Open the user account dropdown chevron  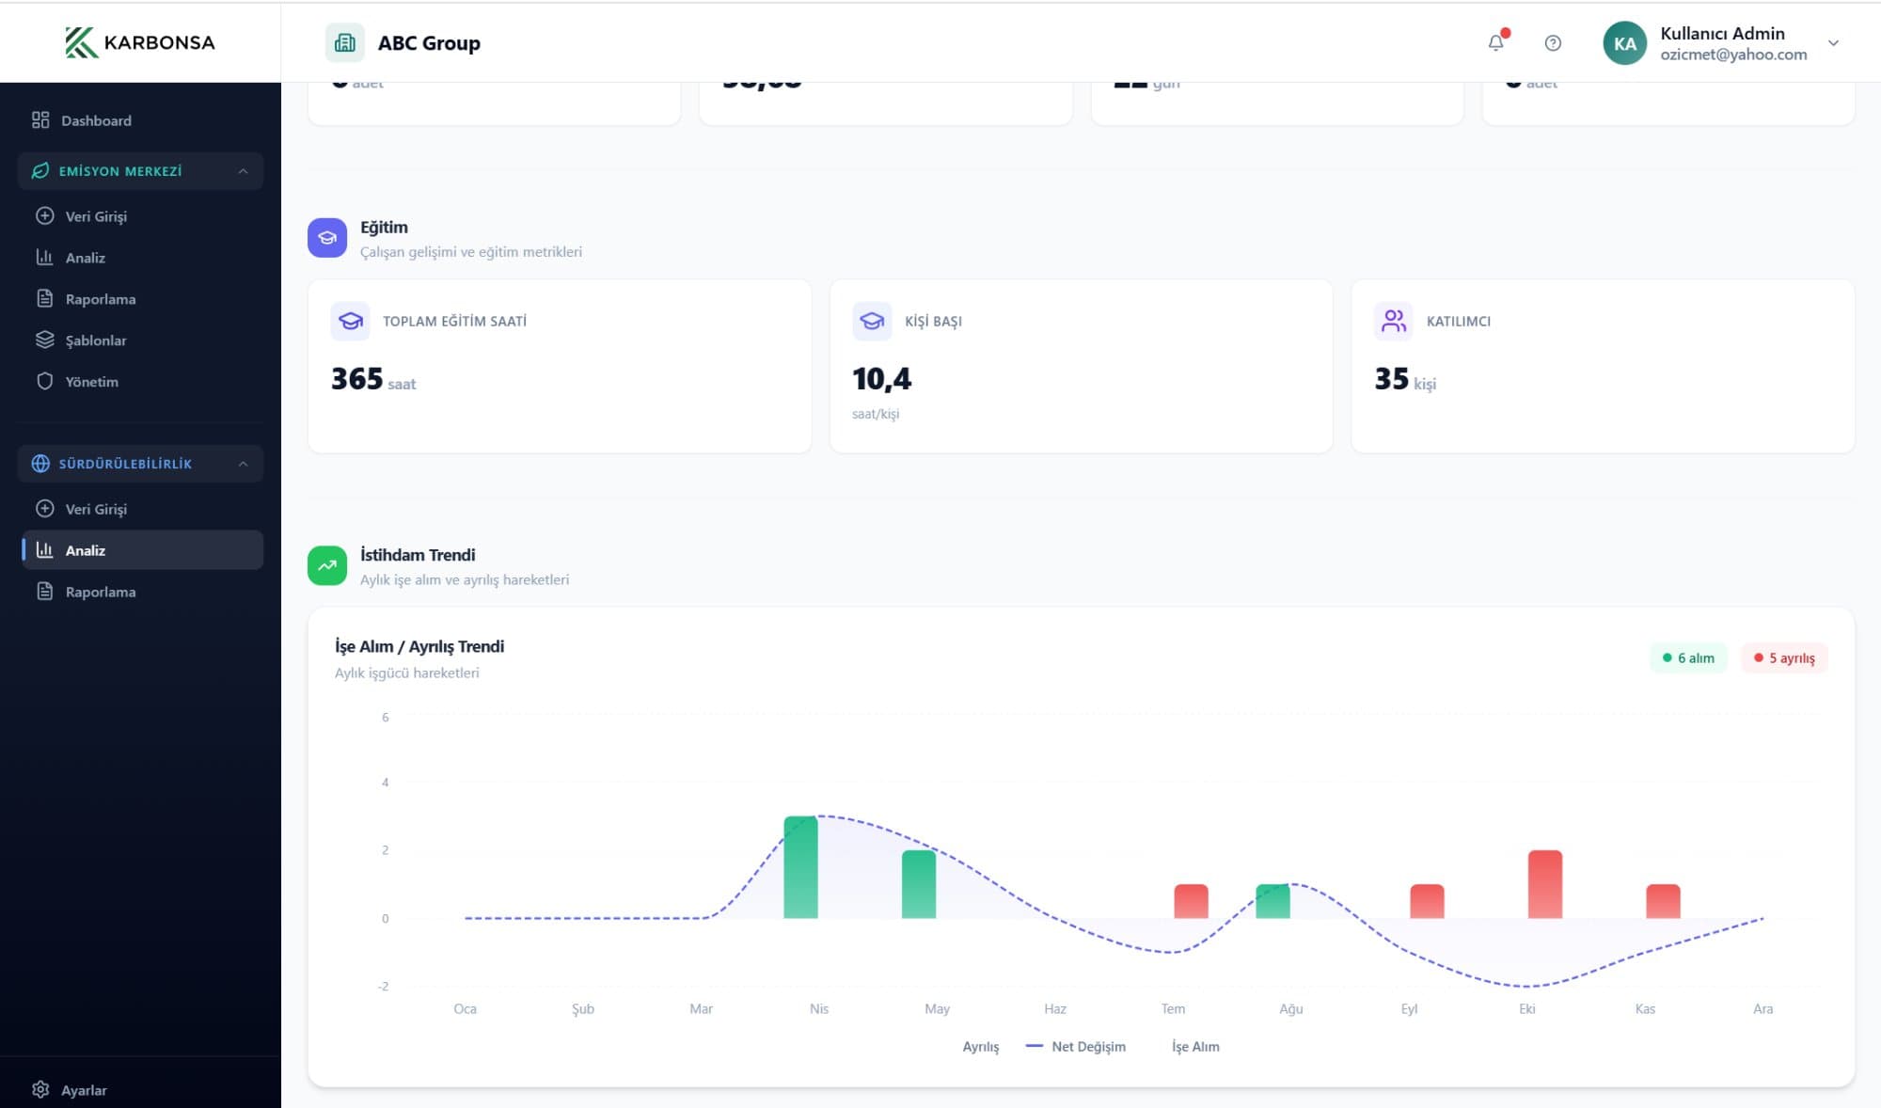tap(1833, 43)
